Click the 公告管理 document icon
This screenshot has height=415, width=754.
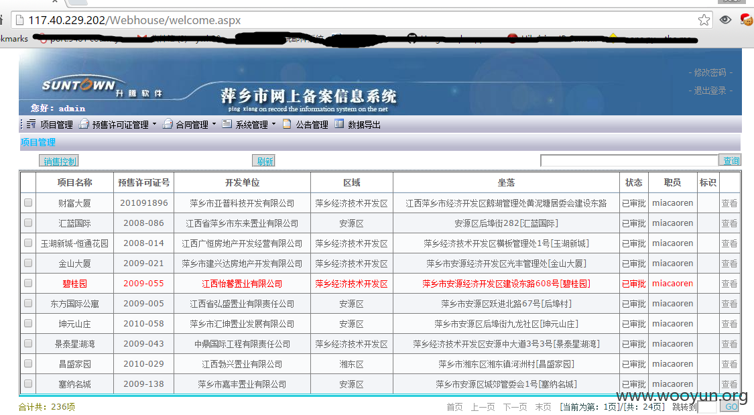[x=287, y=124]
